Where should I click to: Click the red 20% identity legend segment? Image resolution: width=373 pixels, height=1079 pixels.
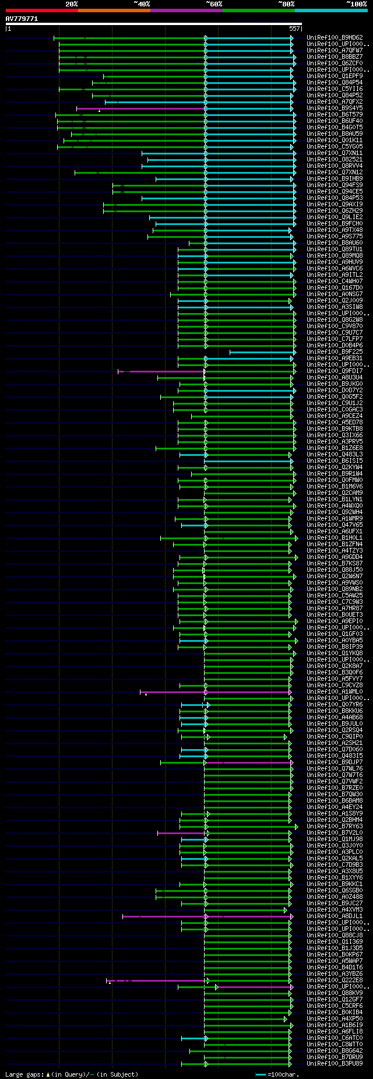click(42, 10)
